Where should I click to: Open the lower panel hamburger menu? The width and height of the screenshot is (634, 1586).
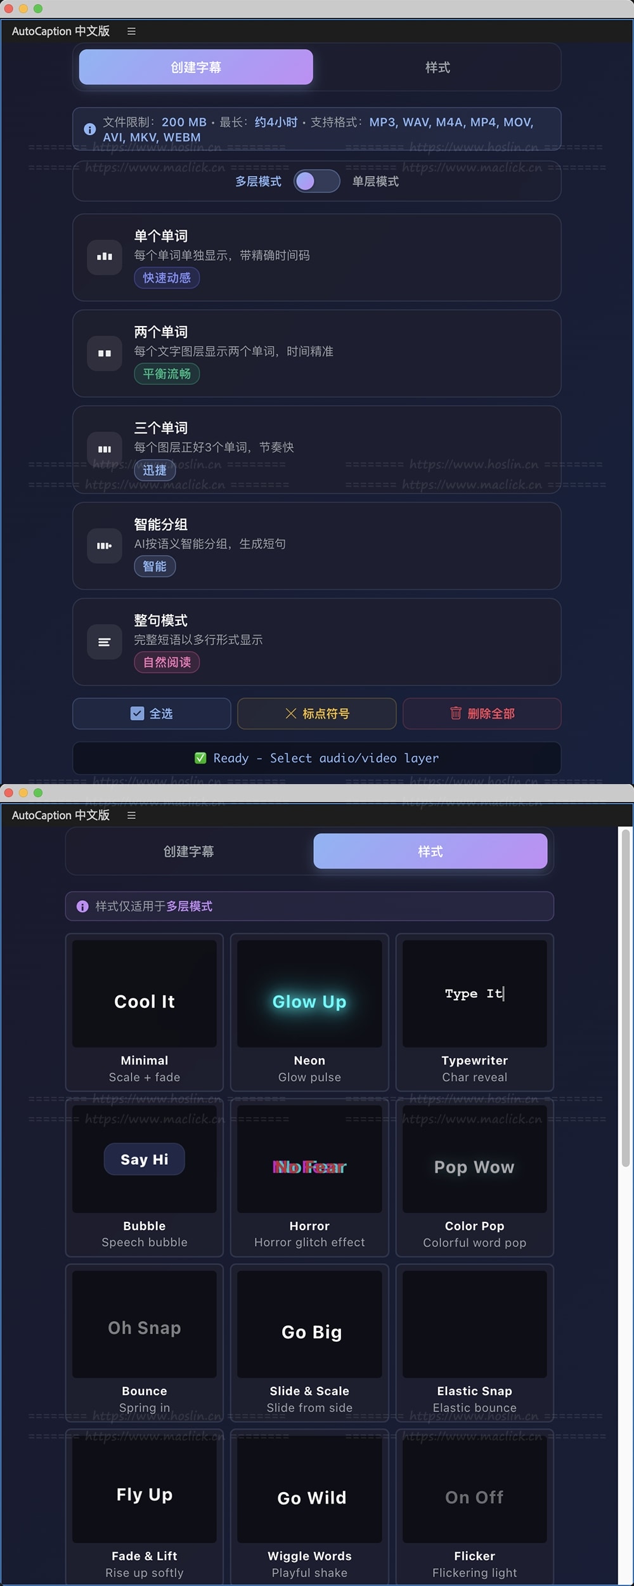pyautogui.click(x=131, y=815)
